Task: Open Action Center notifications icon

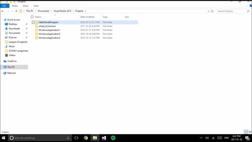Action: coord(248,138)
